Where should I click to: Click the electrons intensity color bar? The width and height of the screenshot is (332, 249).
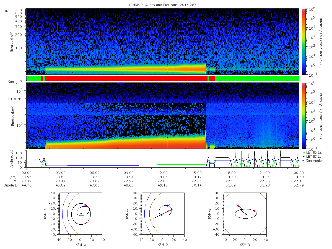(304, 116)
